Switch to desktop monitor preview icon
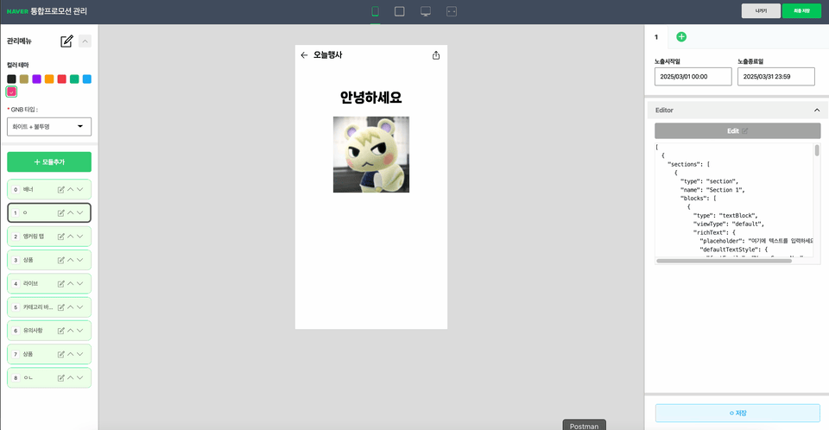 pyautogui.click(x=426, y=11)
